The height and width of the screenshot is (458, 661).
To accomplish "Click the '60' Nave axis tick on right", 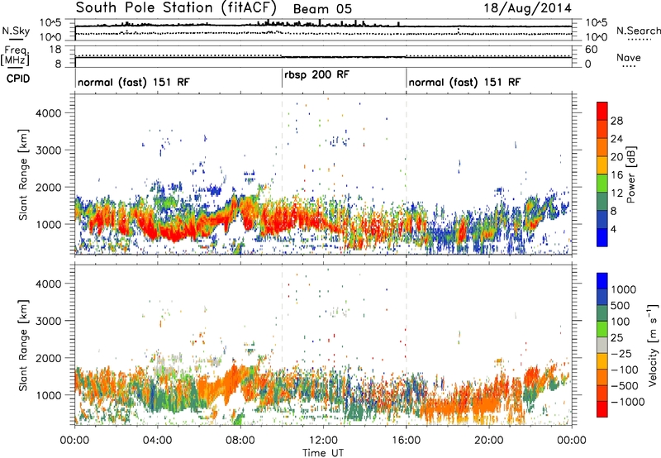I will (592, 50).
